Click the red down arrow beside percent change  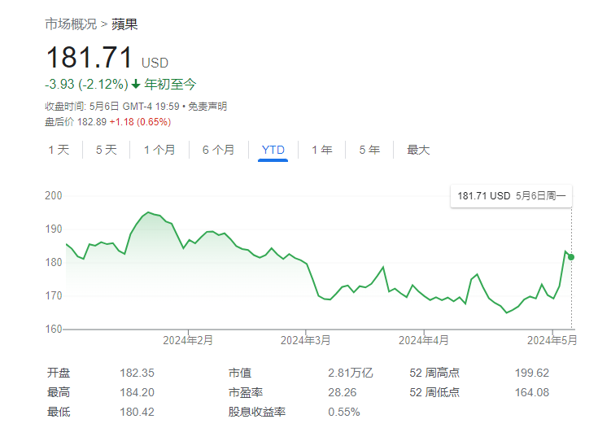tap(136, 85)
